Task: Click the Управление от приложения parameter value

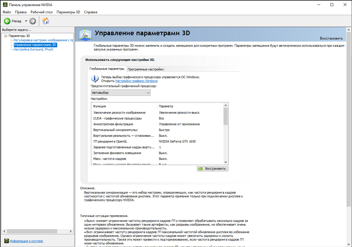Action: tap(179, 124)
